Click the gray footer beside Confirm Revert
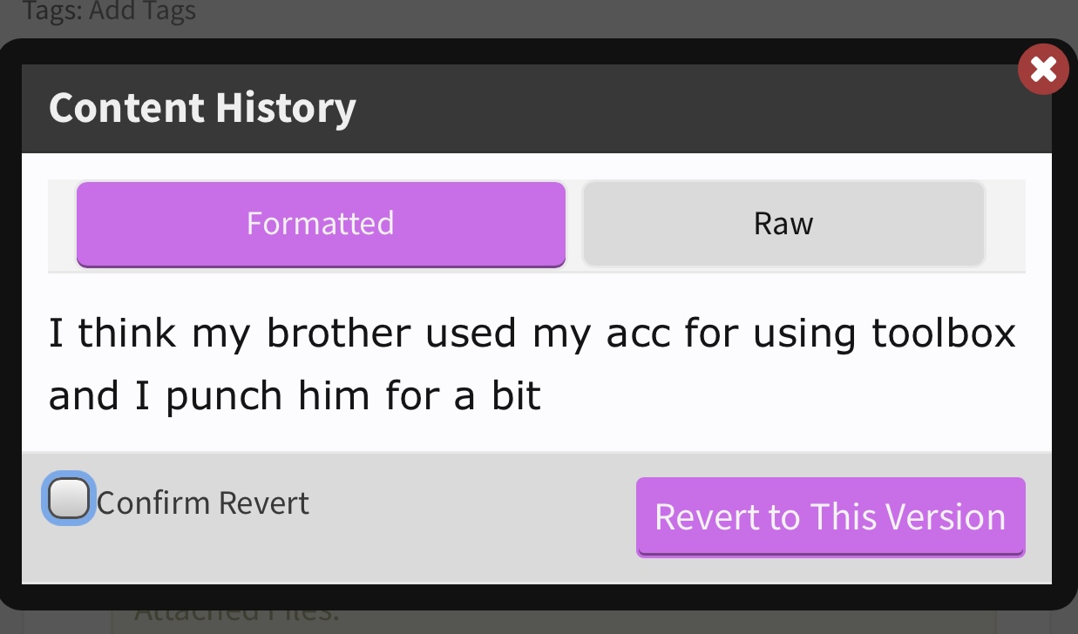1078x634 pixels. 471,517
